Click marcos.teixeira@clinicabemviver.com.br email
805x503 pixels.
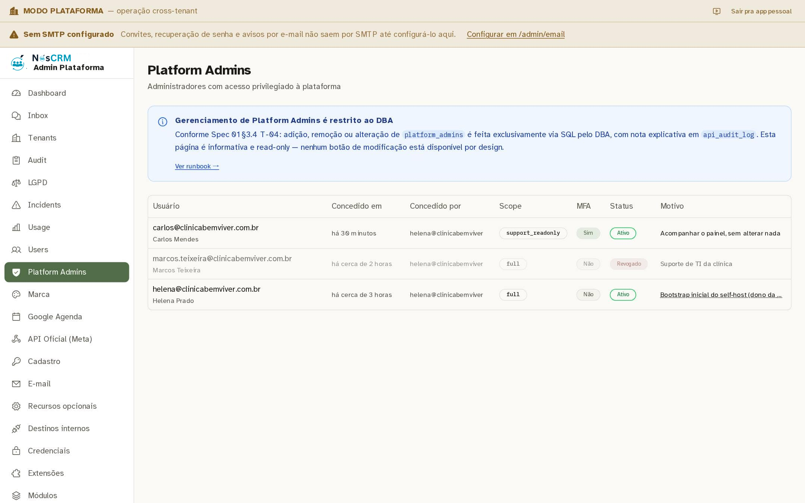click(x=222, y=259)
